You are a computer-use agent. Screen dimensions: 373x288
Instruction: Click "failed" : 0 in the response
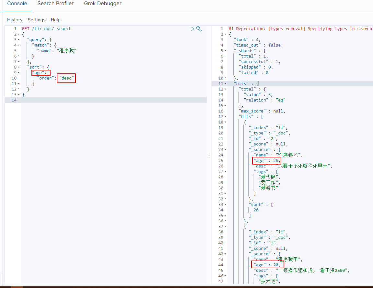(254, 73)
